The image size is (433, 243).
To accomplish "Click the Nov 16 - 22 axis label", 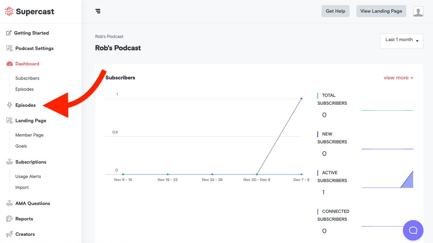I will (168, 180).
